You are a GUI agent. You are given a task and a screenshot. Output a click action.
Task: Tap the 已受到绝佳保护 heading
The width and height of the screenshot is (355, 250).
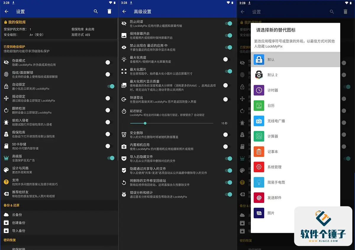(x=14, y=47)
